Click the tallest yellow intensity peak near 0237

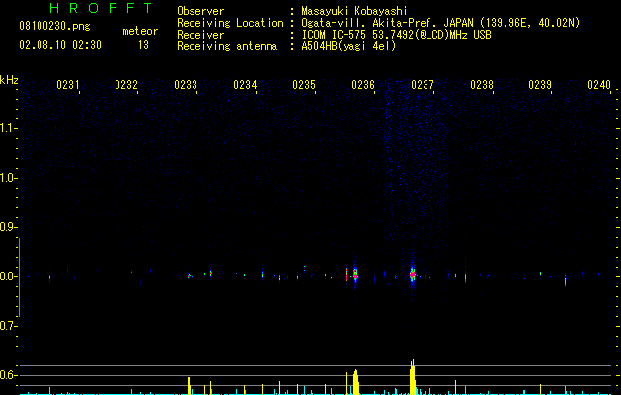coord(413,377)
